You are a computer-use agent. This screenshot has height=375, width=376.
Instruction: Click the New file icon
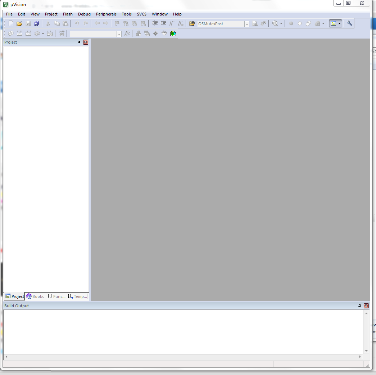11,24
